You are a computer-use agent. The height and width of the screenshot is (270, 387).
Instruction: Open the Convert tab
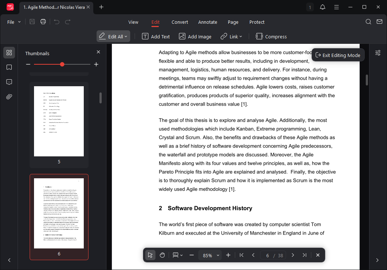180,22
